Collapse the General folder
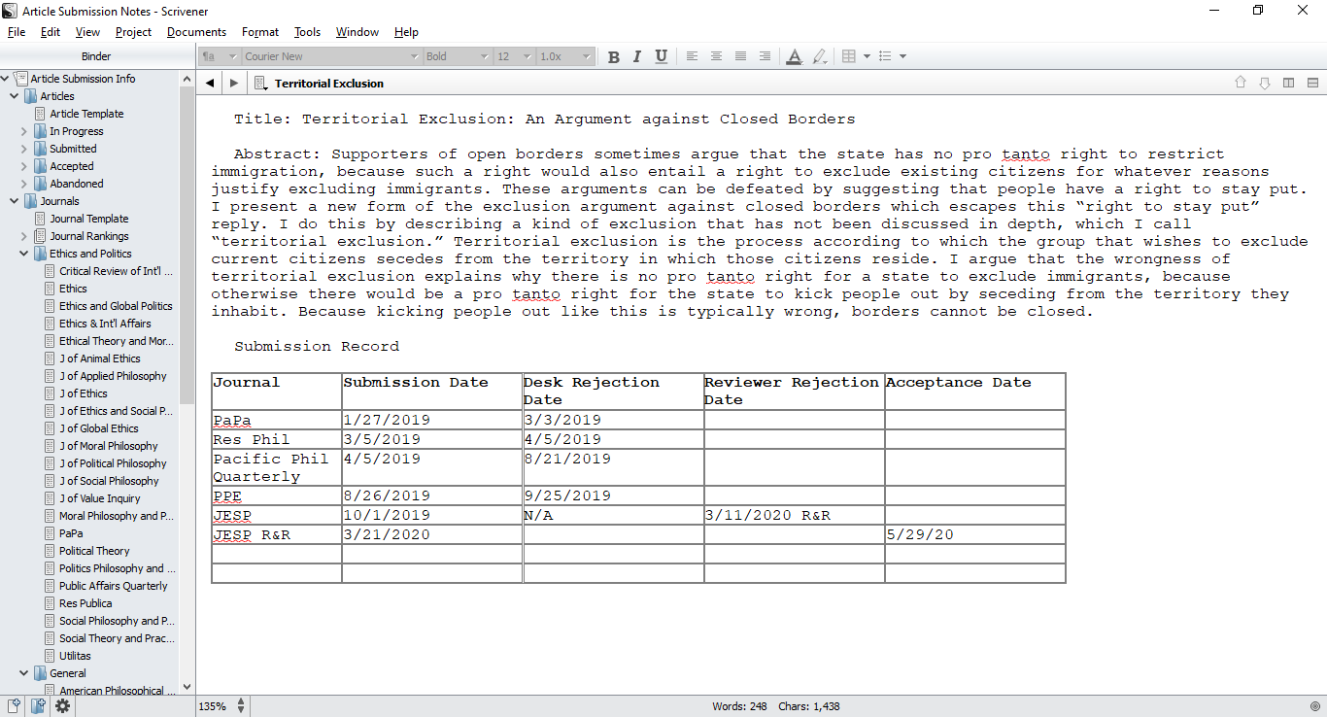This screenshot has height=717, width=1327. (24, 673)
